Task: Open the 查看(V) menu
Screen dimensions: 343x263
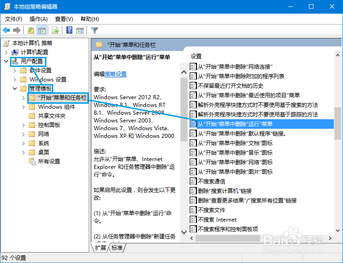Action: 64,19
